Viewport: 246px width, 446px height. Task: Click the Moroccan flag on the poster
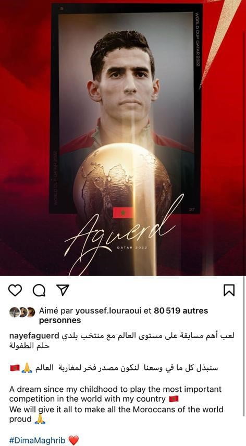coord(123,213)
